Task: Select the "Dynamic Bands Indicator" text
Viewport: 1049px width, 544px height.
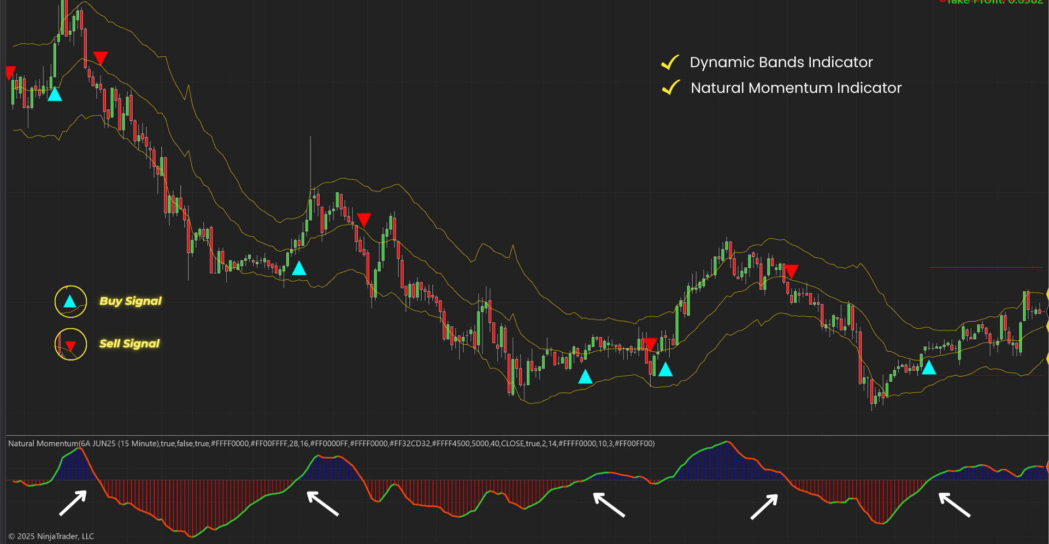Action: point(781,62)
